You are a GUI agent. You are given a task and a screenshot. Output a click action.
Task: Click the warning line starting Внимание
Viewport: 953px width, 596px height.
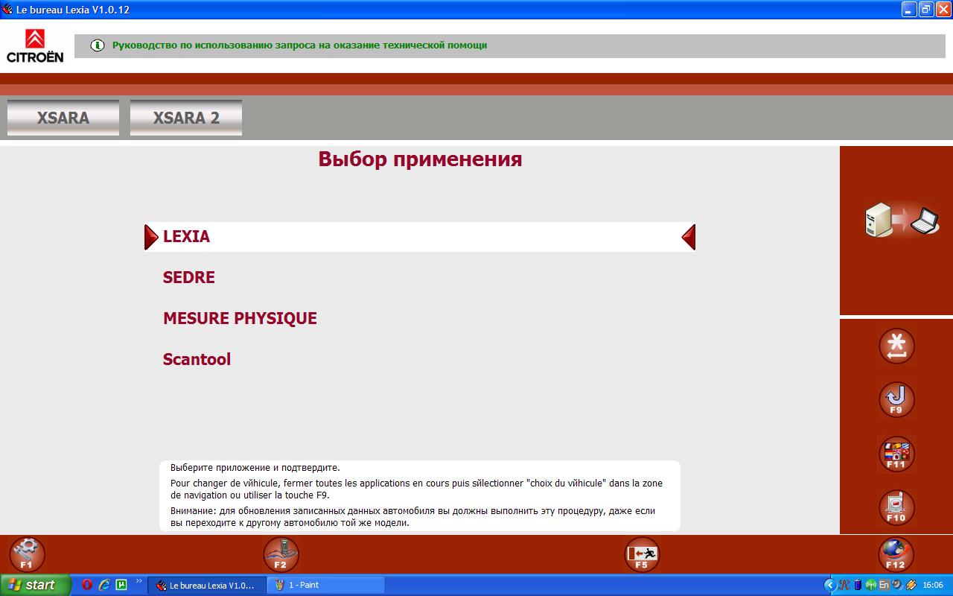[413, 517]
